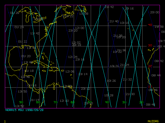The image size is (165, 123).
Task: Click the McIDAS label
Action: pyautogui.click(x=153, y=121)
